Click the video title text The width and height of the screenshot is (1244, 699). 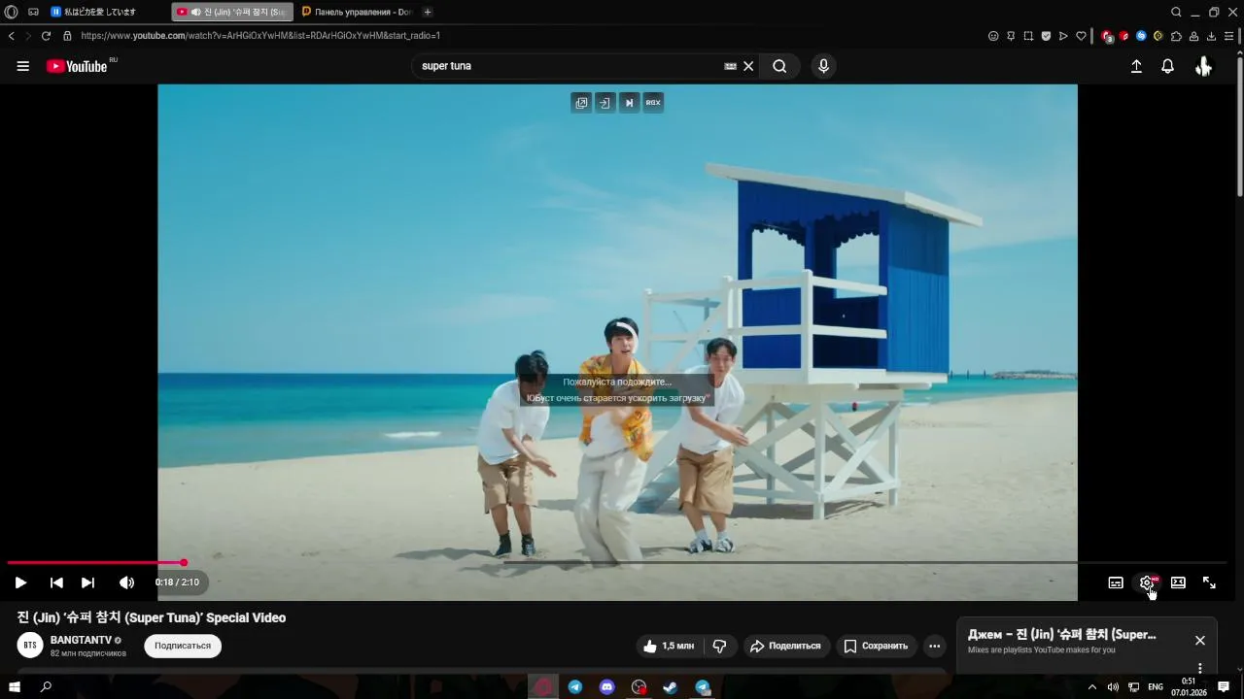coord(151,617)
